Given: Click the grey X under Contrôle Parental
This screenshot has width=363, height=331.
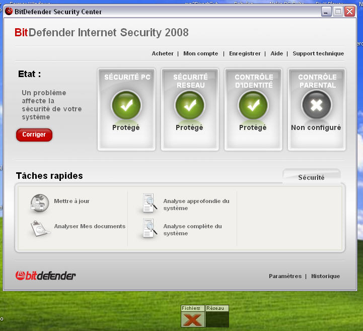Looking at the screenshot, I should click(x=317, y=105).
